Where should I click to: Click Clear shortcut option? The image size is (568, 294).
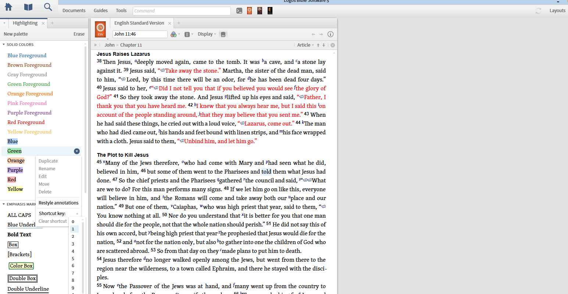coord(53,221)
